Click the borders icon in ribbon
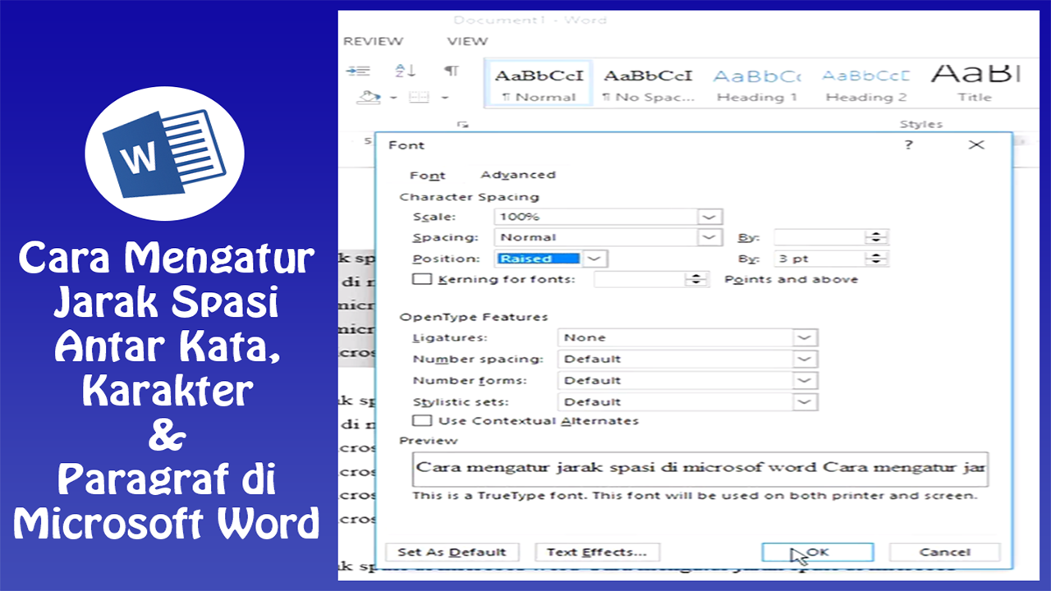1051x591 pixels. 419,97
